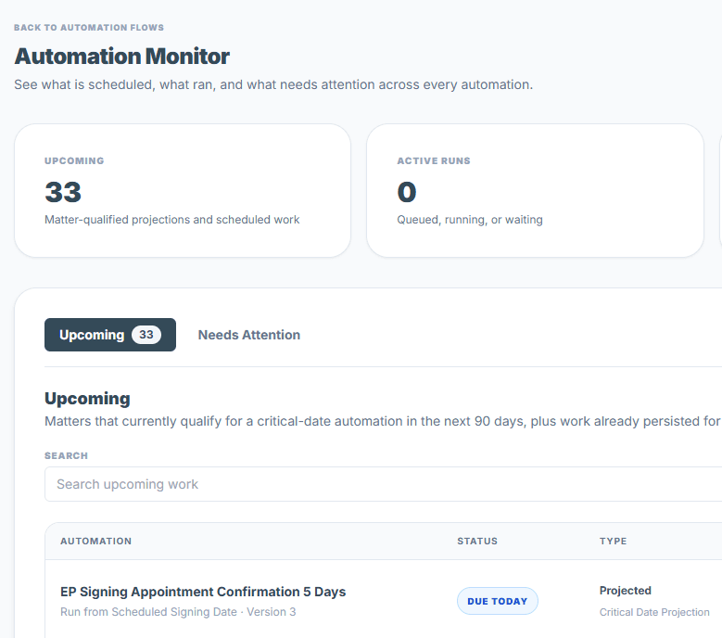This screenshot has height=638, width=722.
Task: Click 'Queued, running, or waiting' caption
Action: pos(470,220)
